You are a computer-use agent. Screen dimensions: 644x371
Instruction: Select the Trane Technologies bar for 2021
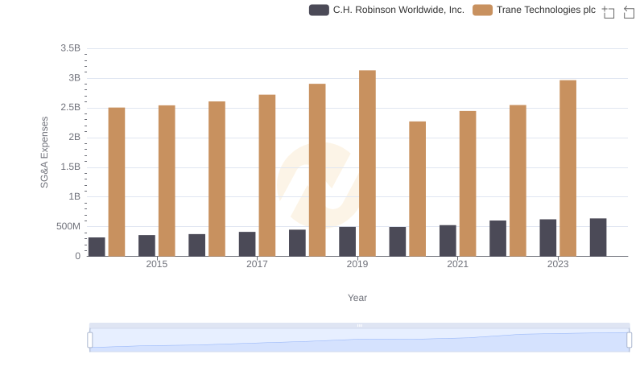[468, 183]
